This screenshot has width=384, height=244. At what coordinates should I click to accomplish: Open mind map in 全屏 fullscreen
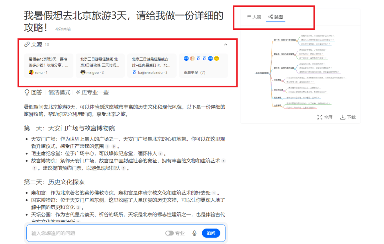pos(325,117)
